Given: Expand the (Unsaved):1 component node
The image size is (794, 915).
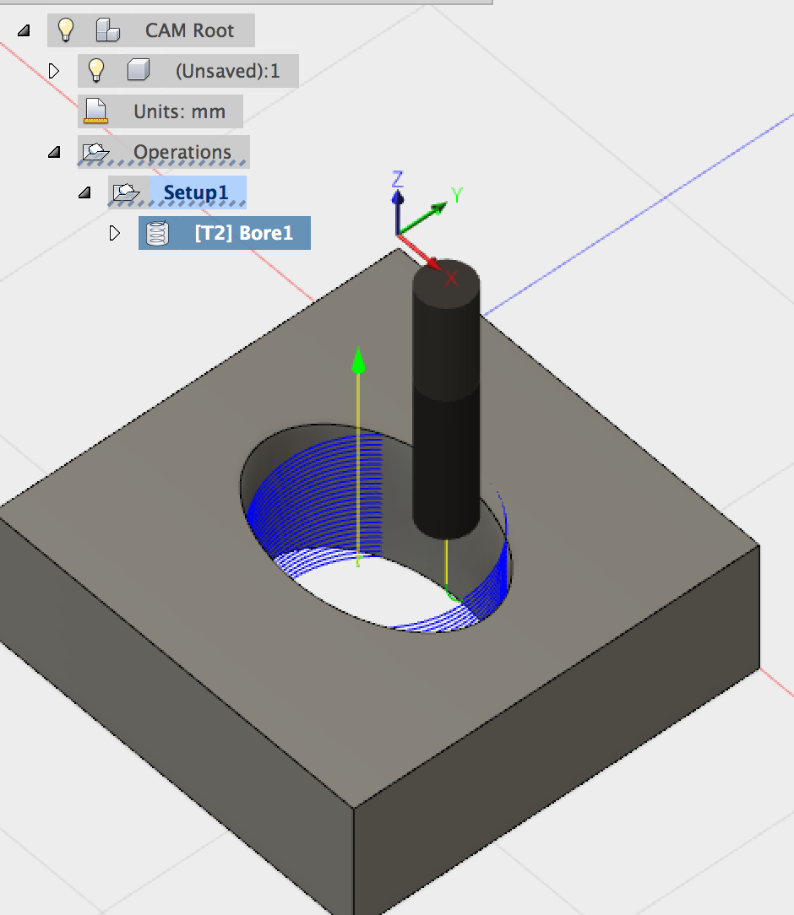Looking at the screenshot, I should coord(54,71).
